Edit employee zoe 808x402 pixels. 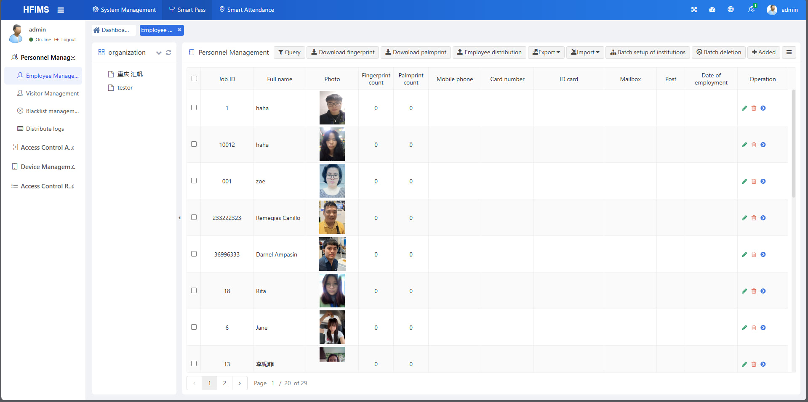pyautogui.click(x=744, y=181)
